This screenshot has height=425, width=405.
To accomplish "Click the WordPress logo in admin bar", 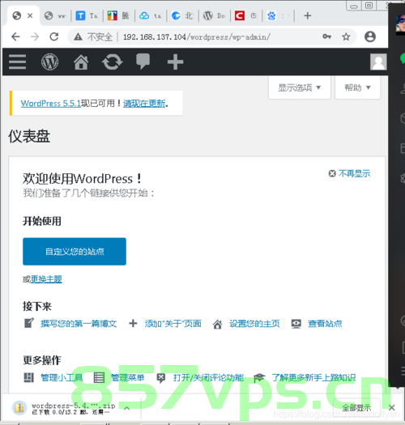I will (x=49, y=62).
